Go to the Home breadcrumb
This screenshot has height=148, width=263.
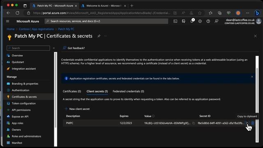coord(11,29)
